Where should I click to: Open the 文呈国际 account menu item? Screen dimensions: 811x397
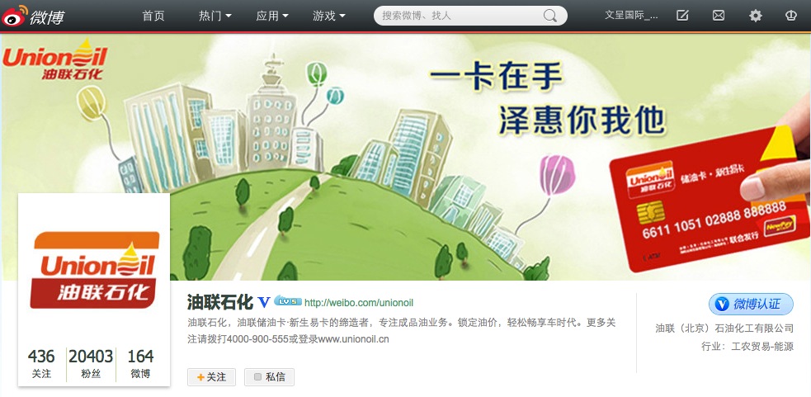[x=631, y=16]
